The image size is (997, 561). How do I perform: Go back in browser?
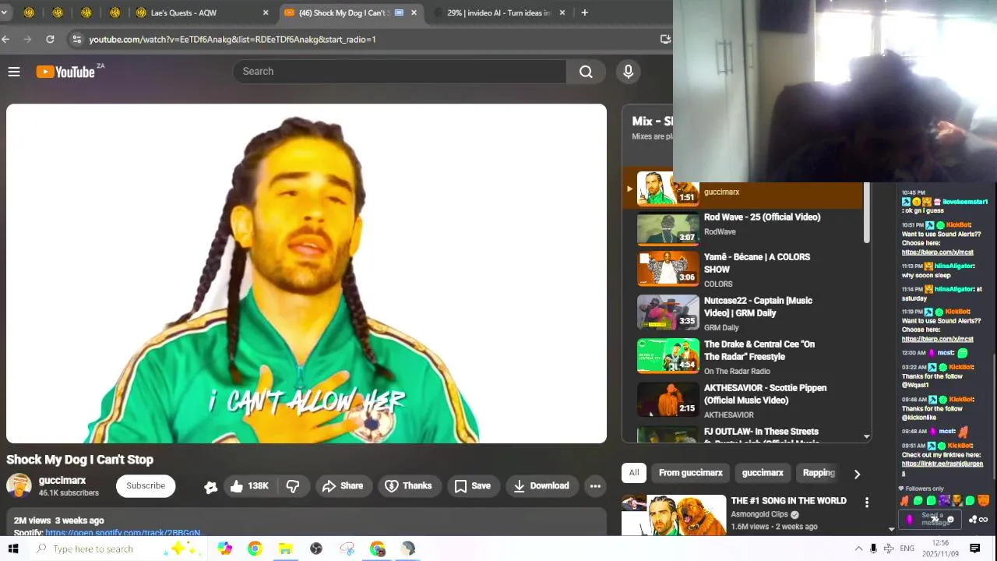tap(6, 39)
